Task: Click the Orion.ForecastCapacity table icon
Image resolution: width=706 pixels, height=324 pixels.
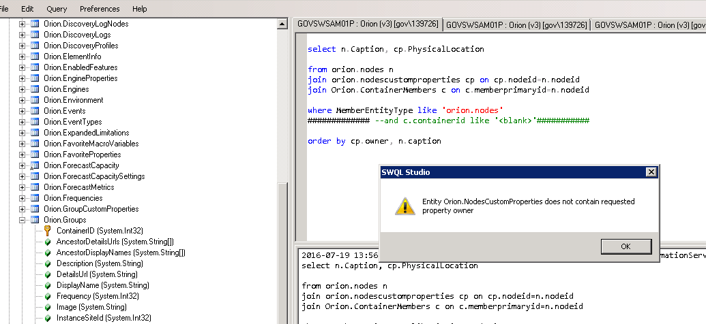Action: tap(35, 165)
